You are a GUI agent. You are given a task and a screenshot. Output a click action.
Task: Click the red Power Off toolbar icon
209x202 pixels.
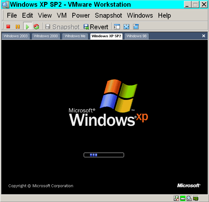coord(8,27)
